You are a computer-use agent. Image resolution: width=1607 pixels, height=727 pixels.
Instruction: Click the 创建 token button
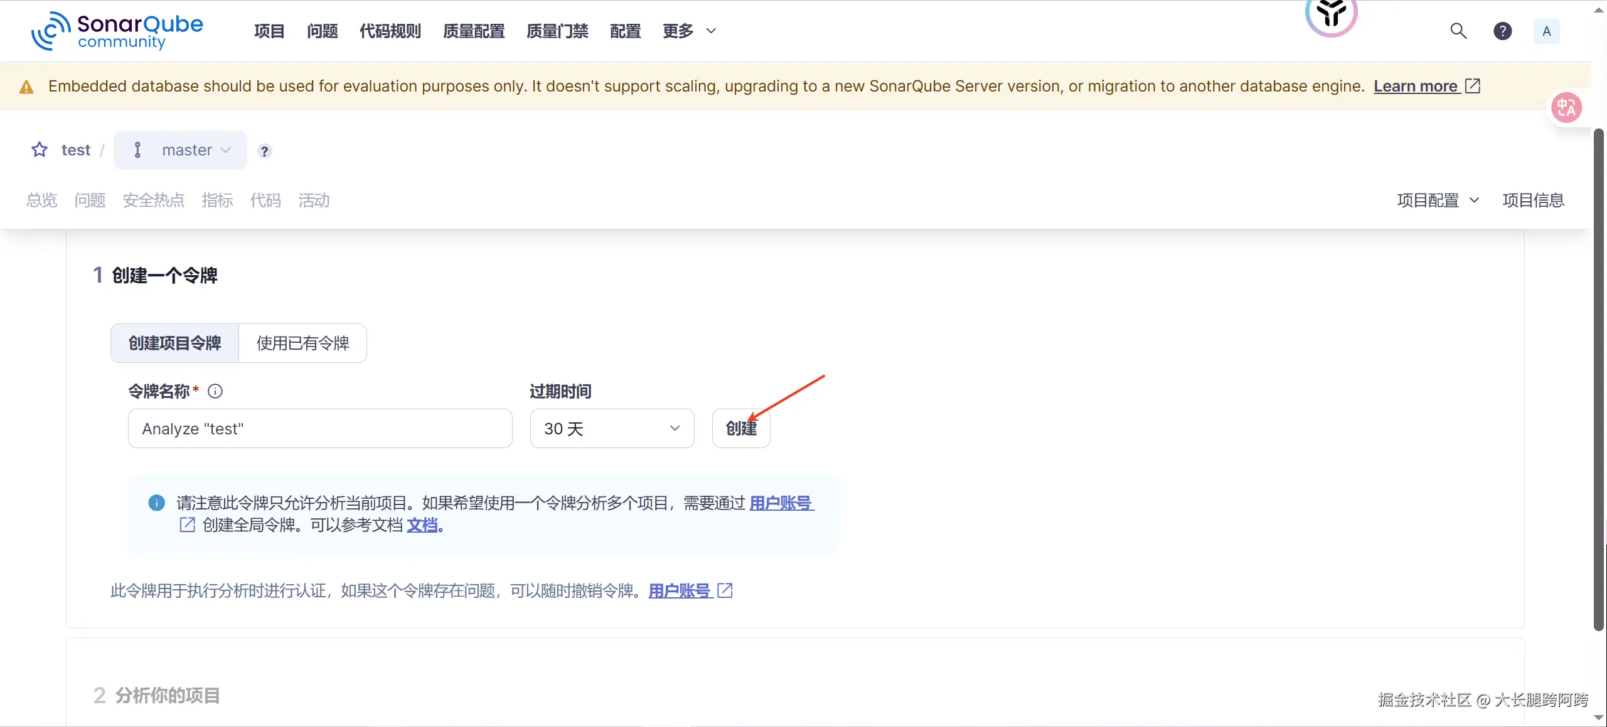tap(741, 429)
